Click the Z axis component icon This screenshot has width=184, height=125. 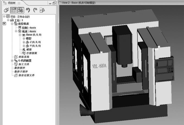point(28,42)
